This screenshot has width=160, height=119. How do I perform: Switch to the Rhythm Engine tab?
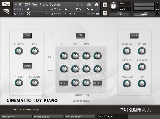tap(80, 117)
